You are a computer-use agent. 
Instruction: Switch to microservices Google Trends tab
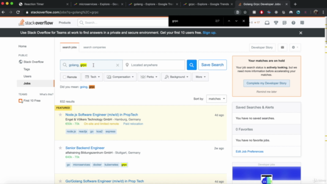click(99, 4)
